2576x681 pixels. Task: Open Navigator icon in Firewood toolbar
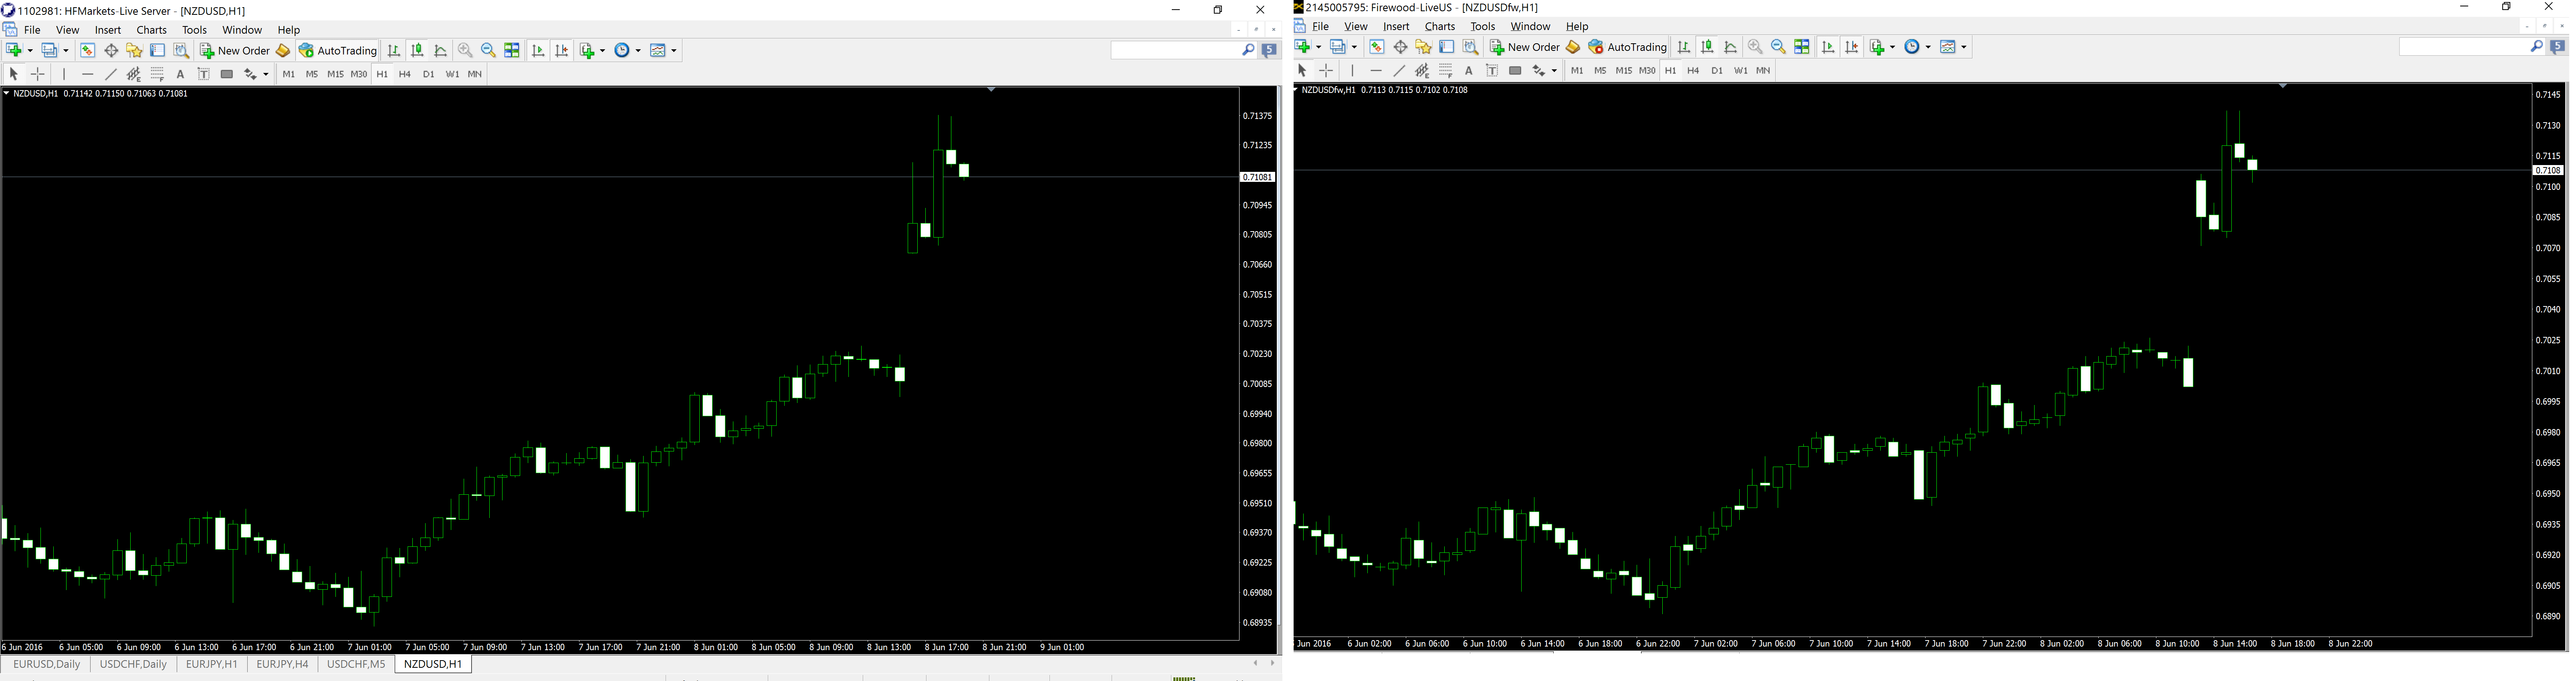point(1424,47)
